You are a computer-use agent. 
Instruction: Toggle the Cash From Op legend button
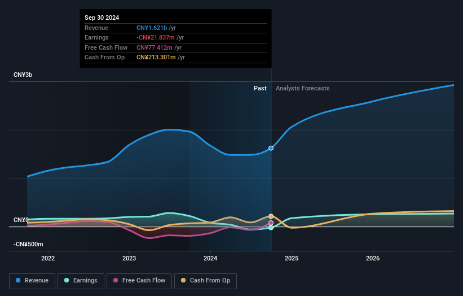click(205, 281)
